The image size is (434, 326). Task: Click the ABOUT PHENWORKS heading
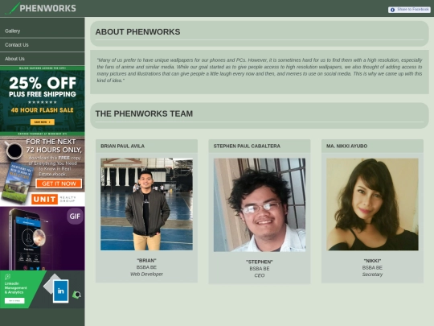(138, 32)
